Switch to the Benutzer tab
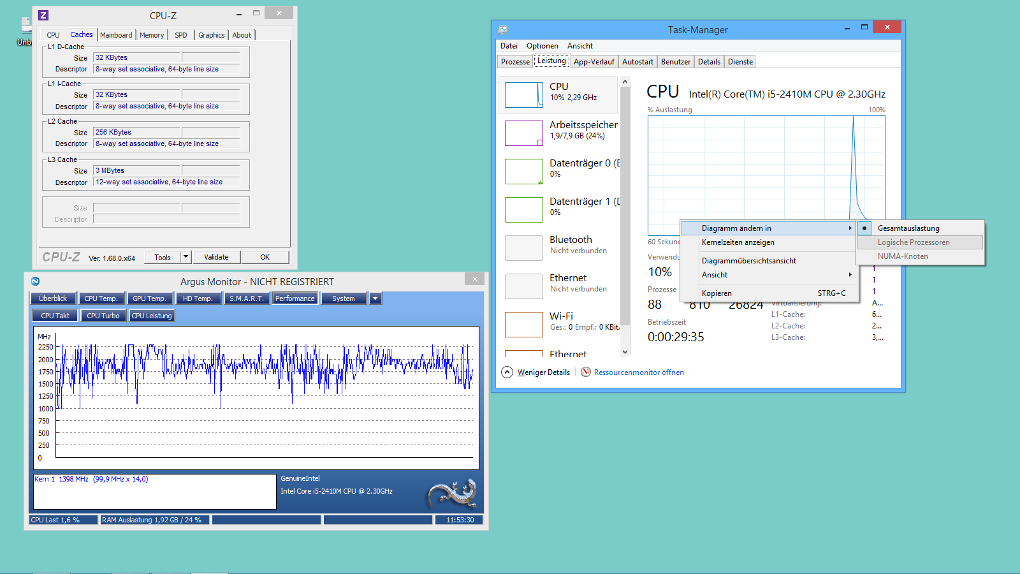 (676, 62)
